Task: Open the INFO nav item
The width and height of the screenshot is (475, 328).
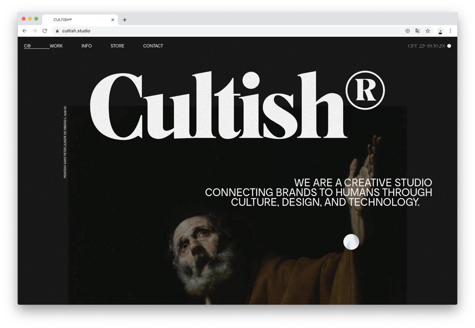Action: click(86, 46)
